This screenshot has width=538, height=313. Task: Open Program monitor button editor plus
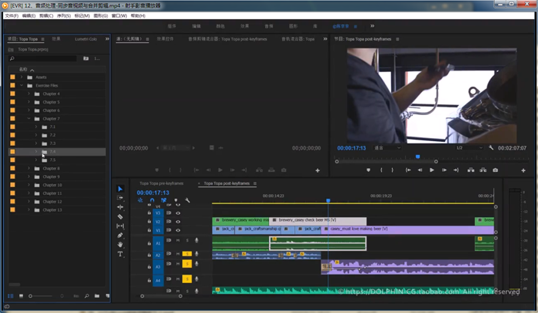523,170
